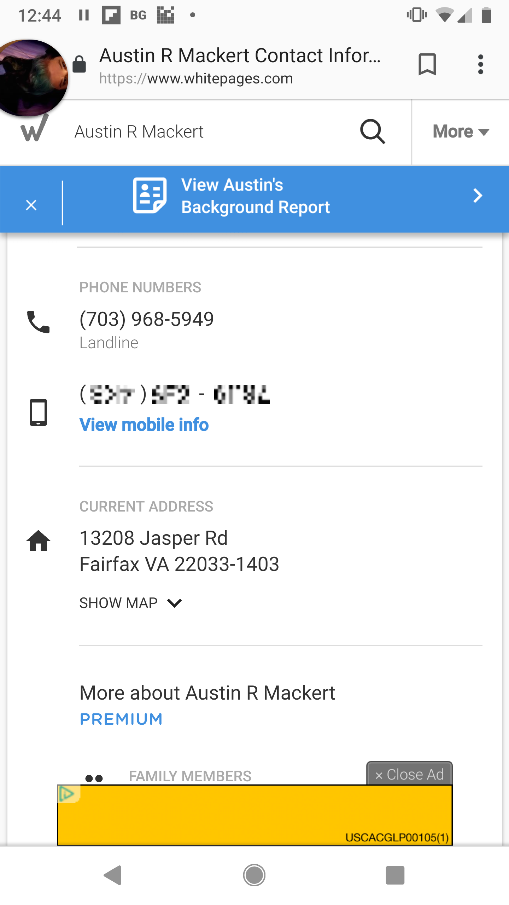The height and width of the screenshot is (905, 509).
Task: Tap the 12:44 clock in status bar
Action: pos(40,16)
